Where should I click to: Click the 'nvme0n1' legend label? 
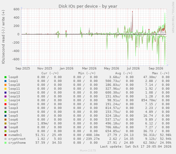tap(15, 135)
